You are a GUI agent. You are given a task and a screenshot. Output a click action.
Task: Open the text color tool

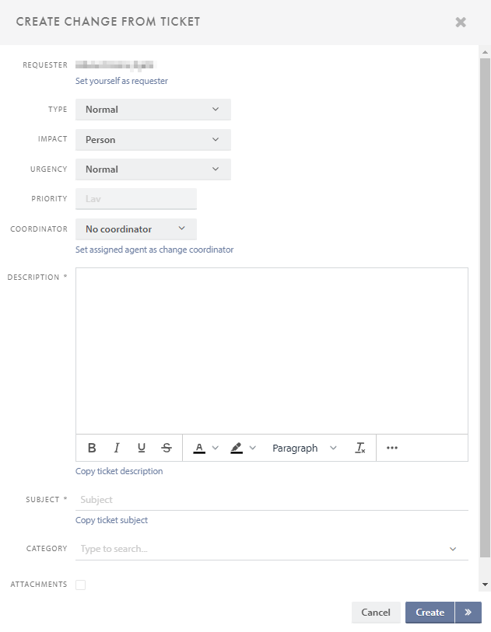coord(201,448)
